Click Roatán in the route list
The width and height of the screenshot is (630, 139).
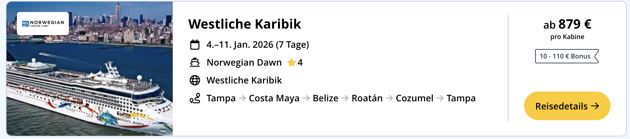point(367,98)
